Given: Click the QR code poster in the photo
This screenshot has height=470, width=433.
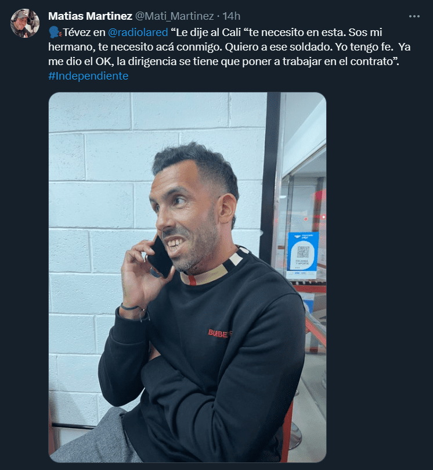Looking at the screenshot, I should [x=303, y=255].
